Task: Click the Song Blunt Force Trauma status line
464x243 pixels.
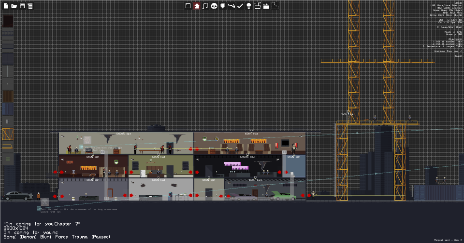Action: pos(57,237)
